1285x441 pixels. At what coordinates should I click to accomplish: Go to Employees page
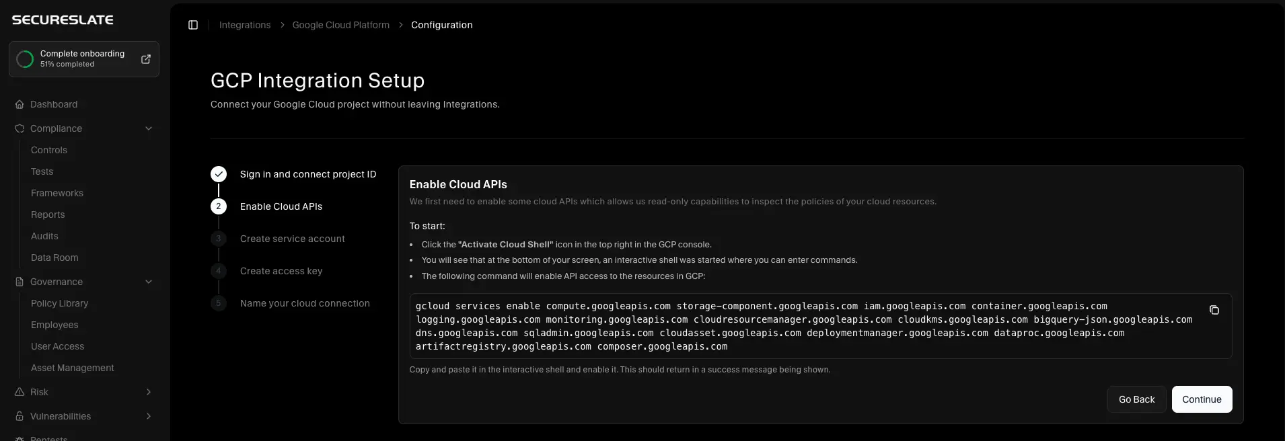pyautogui.click(x=54, y=325)
